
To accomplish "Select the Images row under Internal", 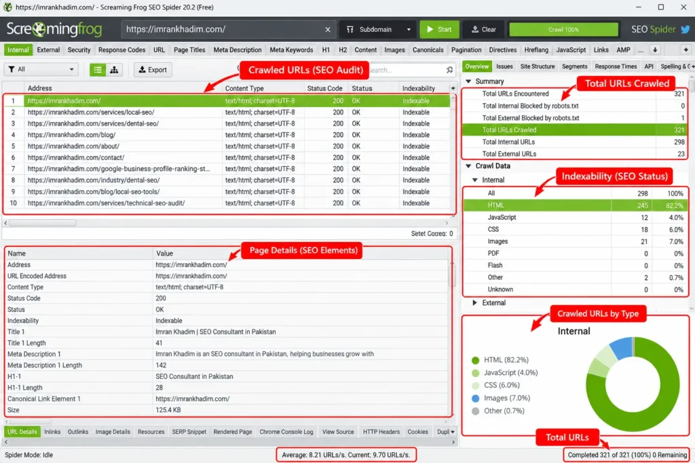I will click(x=575, y=242).
